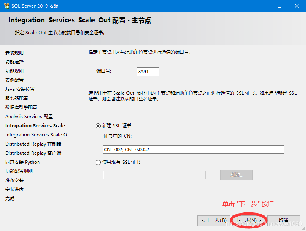Minimize the SQL Server 2019 setup window
Screen dimensions: 306x231
(x=262, y=6)
